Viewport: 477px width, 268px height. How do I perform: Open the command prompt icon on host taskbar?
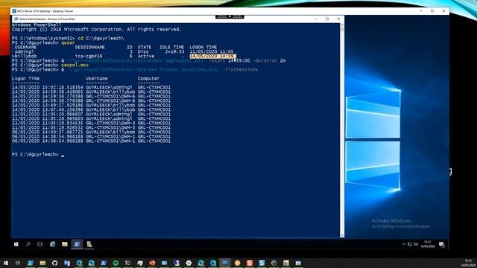tap(127, 263)
